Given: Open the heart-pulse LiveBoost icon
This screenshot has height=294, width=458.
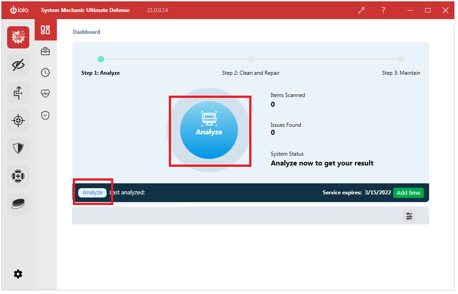Looking at the screenshot, I should coord(46,94).
